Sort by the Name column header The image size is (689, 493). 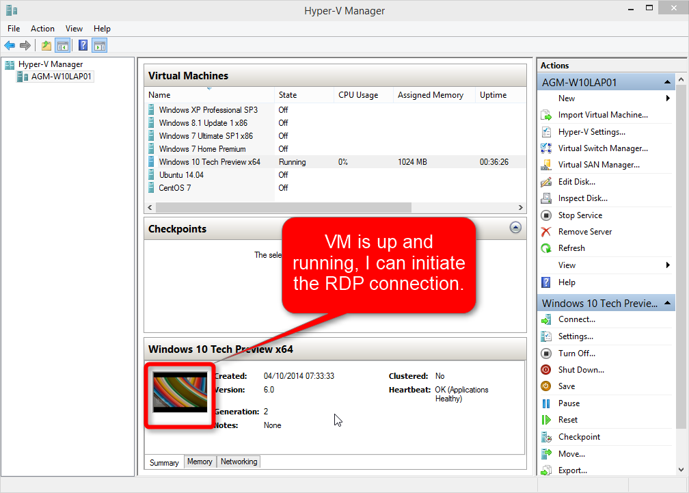click(x=209, y=95)
